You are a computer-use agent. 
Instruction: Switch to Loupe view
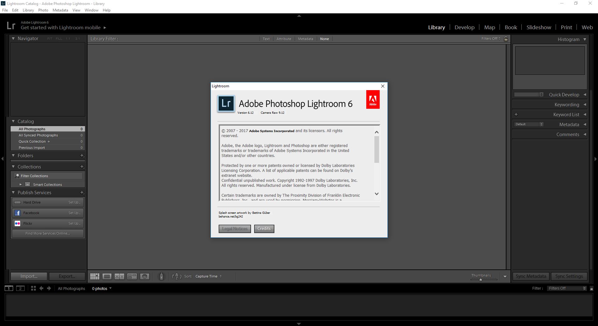point(107,276)
